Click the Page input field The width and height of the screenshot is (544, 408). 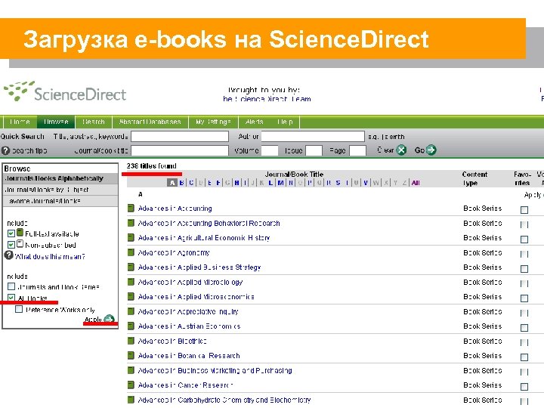357,150
